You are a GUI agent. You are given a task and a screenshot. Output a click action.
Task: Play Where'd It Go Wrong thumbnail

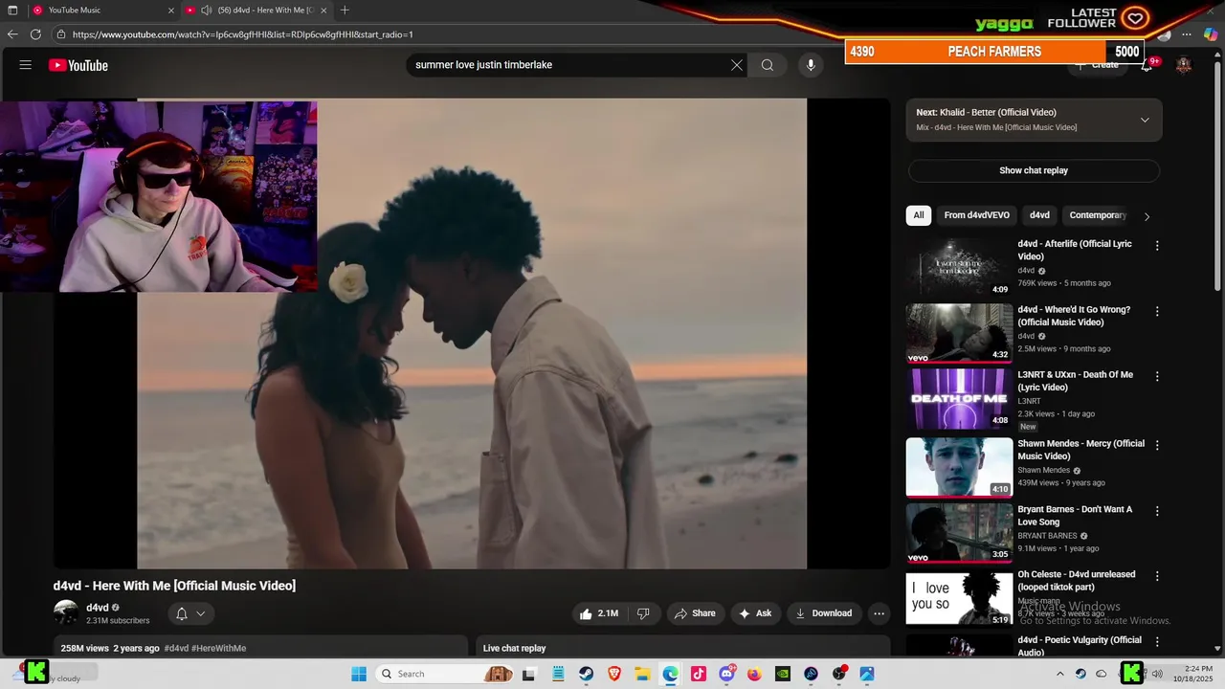pyautogui.click(x=959, y=333)
